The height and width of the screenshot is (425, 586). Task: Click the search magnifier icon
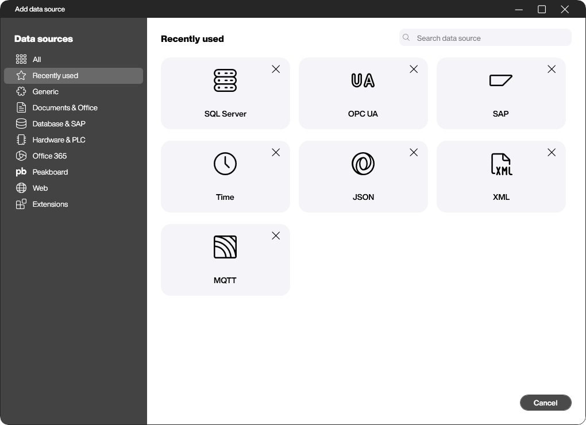click(x=406, y=38)
